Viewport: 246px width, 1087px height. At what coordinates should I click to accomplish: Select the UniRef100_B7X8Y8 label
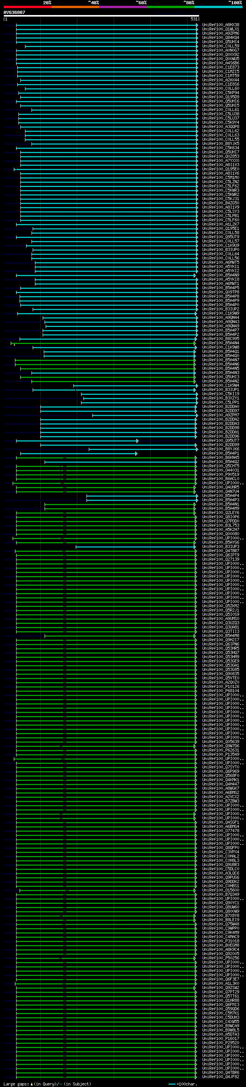pyautogui.click(x=221, y=916)
